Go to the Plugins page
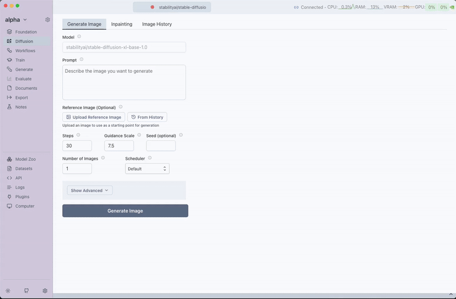 [x=22, y=197]
